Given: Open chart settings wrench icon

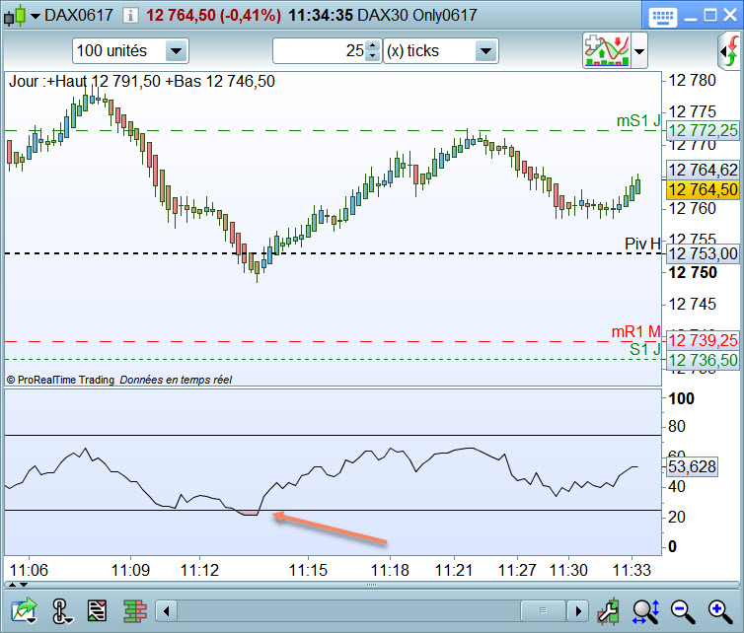Looking at the screenshot, I should [x=608, y=610].
